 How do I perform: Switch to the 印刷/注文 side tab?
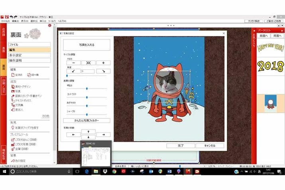click(x=3, y=86)
